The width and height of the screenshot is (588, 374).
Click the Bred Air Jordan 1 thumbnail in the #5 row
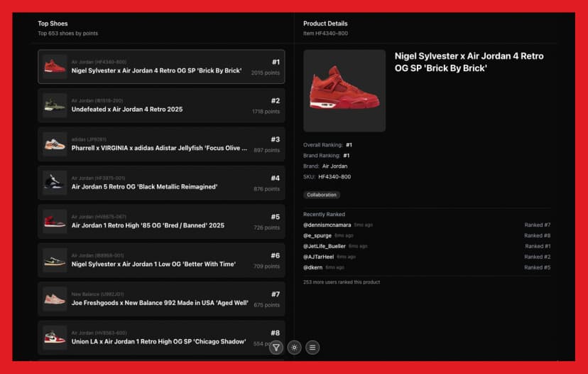(x=55, y=222)
